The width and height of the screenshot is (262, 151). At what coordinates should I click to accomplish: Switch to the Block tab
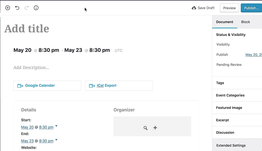coord(245,22)
